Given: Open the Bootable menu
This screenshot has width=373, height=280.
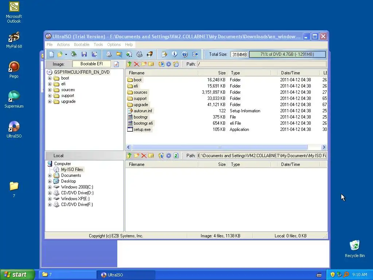Looking at the screenshot, I should (x=82, y=44).
